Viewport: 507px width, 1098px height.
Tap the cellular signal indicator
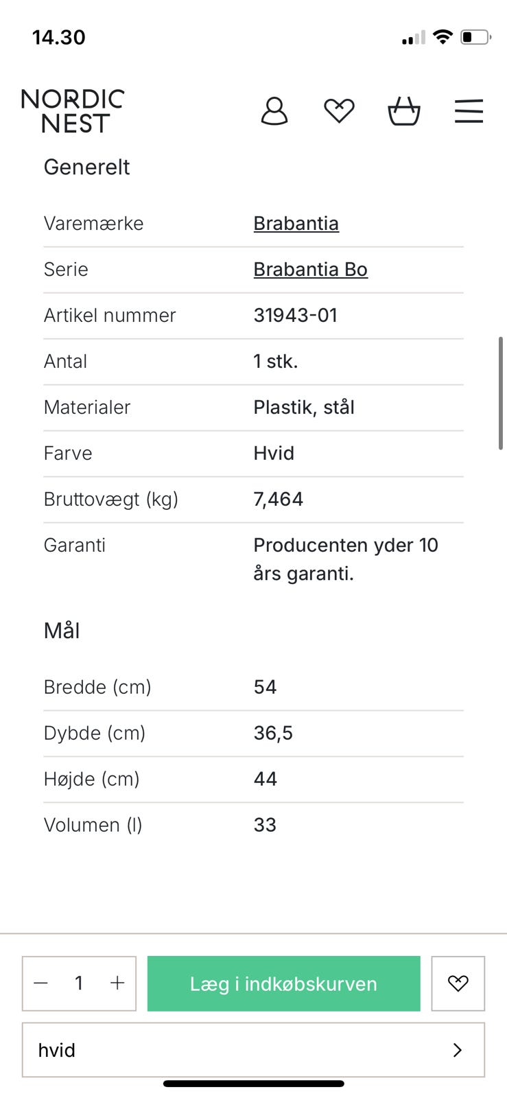pyautogui.click(x=414, y=38)
